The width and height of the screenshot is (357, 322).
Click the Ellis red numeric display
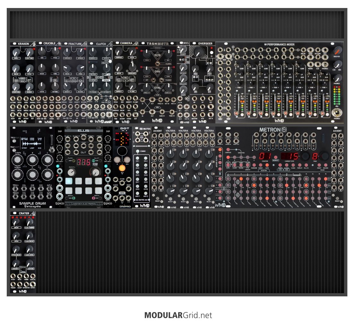(83, 162)
